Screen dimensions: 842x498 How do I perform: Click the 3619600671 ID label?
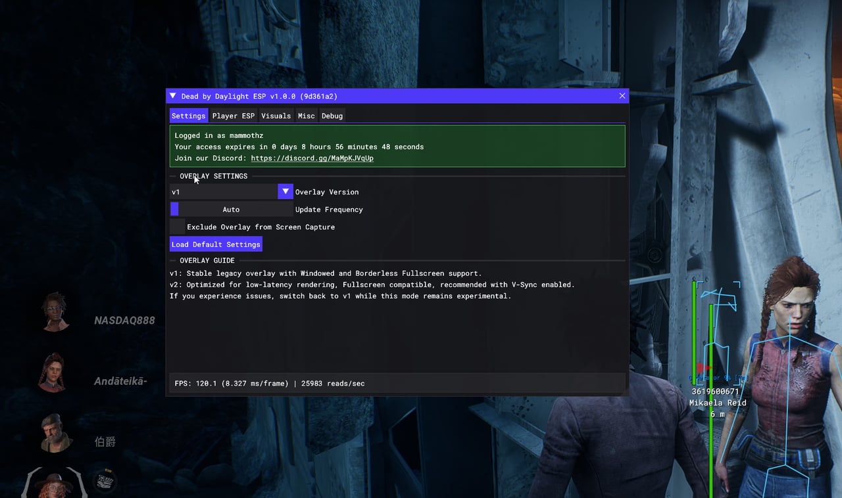tap(715, 392)
